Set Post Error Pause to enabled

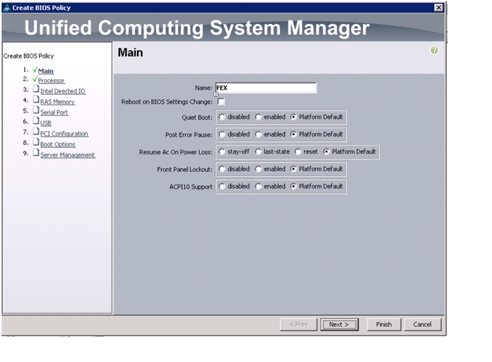[258, 134]
